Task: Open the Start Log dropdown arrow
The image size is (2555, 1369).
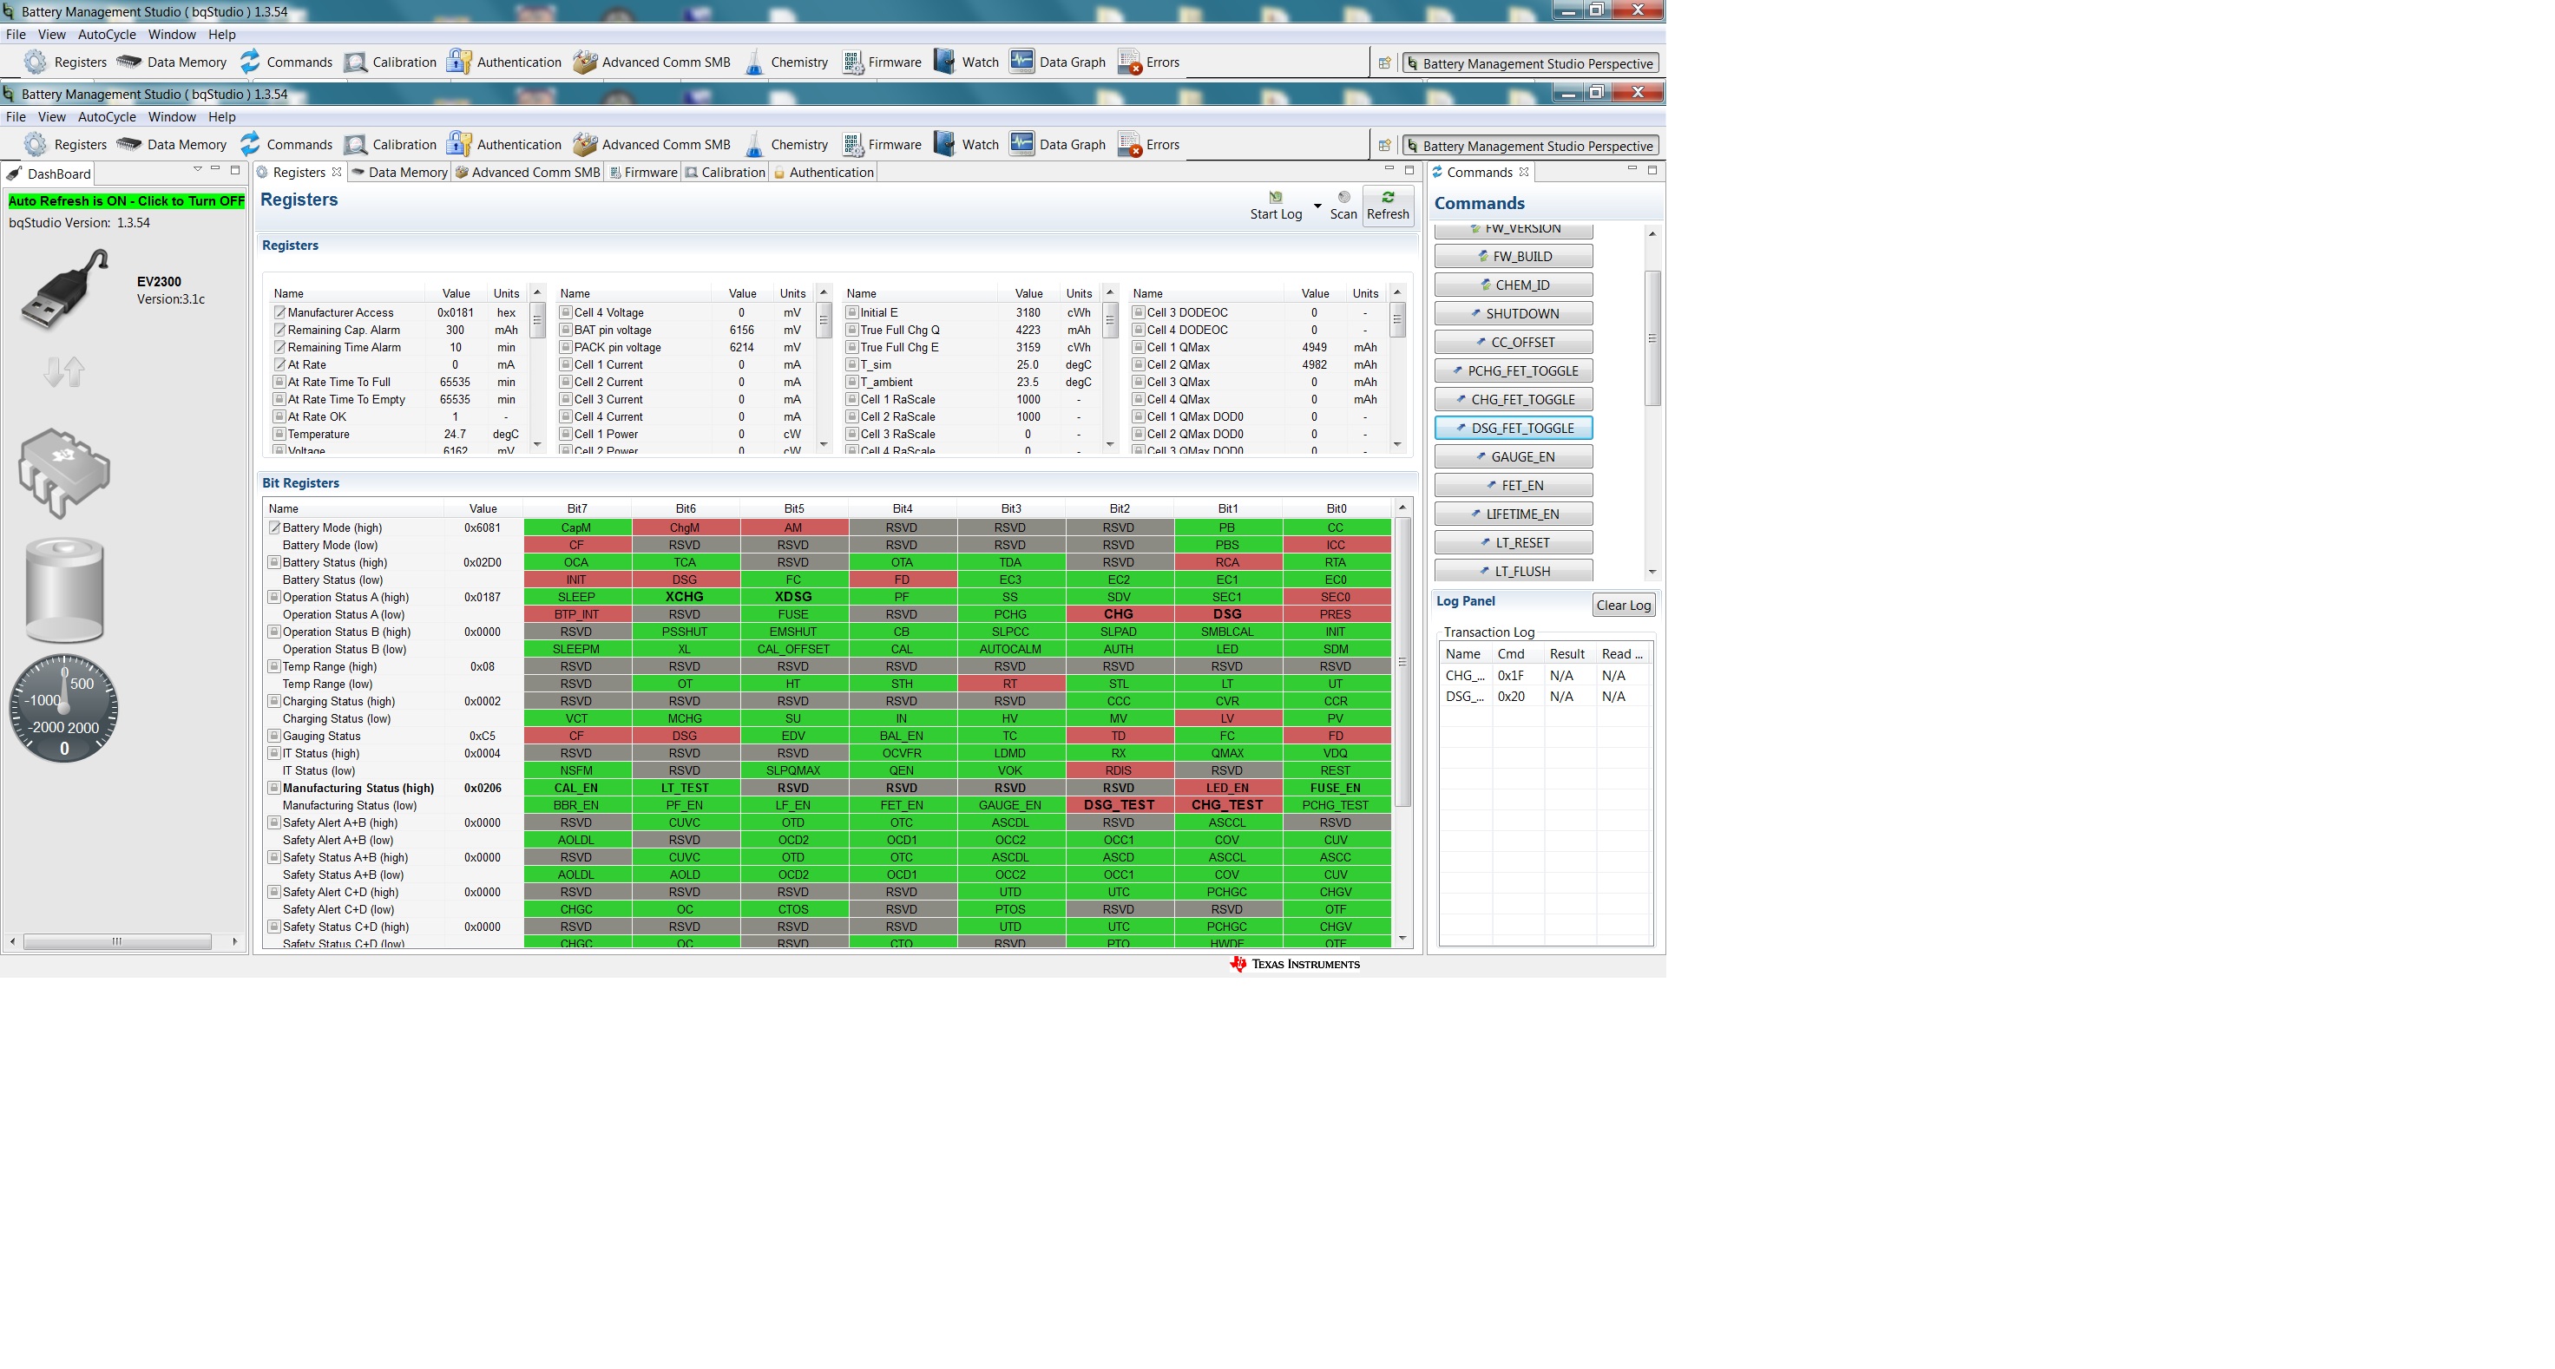Action: pyautogui.click(x=1317, y=206)
